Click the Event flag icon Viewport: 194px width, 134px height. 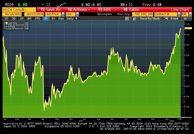point(166,18)
